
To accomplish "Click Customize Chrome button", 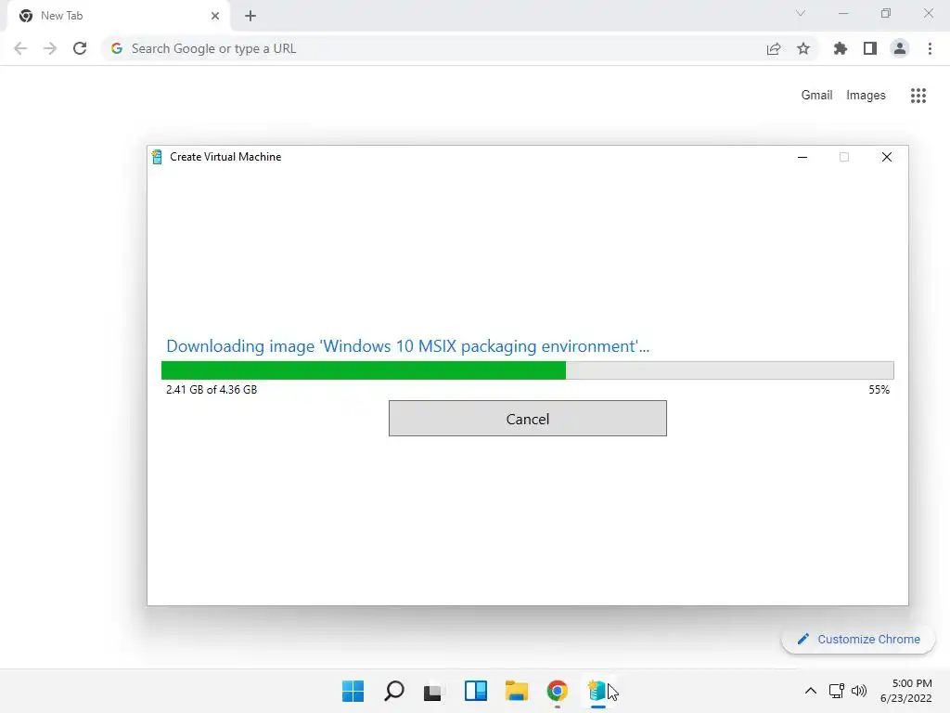I will pos(858,639).
